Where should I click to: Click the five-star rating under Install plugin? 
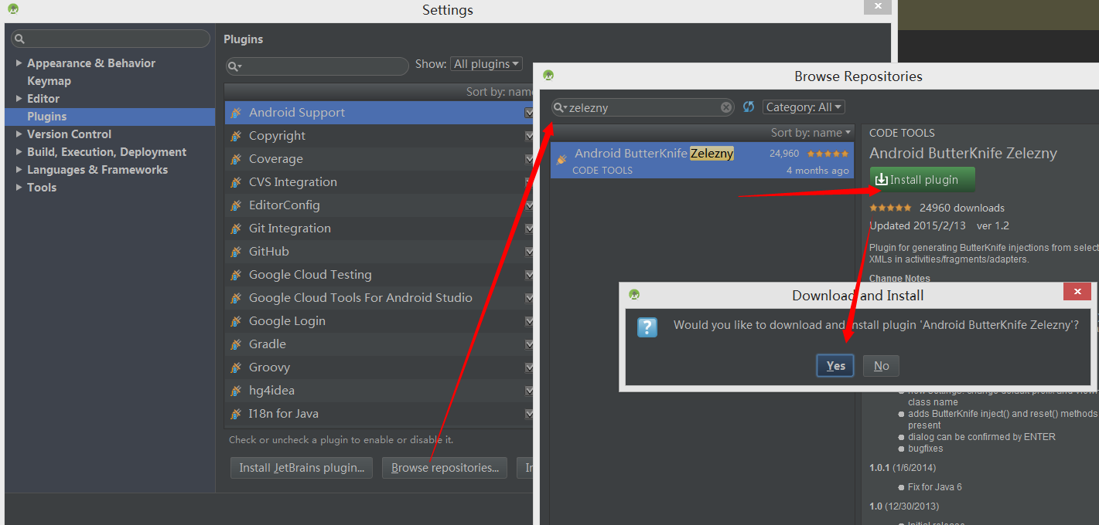tap(890, 208)
